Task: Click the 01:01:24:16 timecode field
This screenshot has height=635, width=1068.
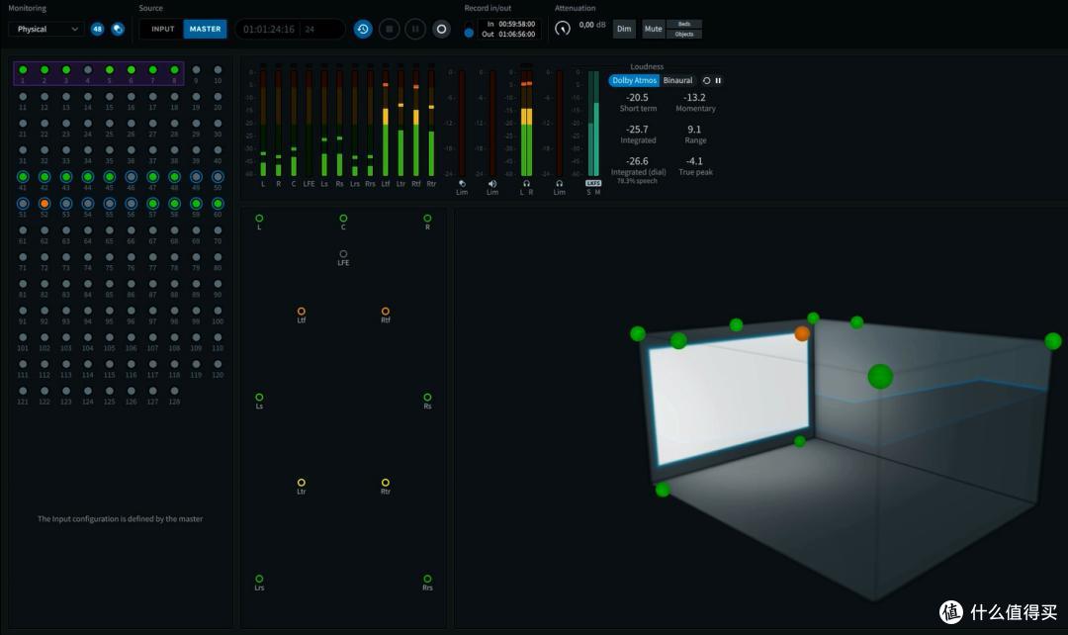Action: (269, 30)
